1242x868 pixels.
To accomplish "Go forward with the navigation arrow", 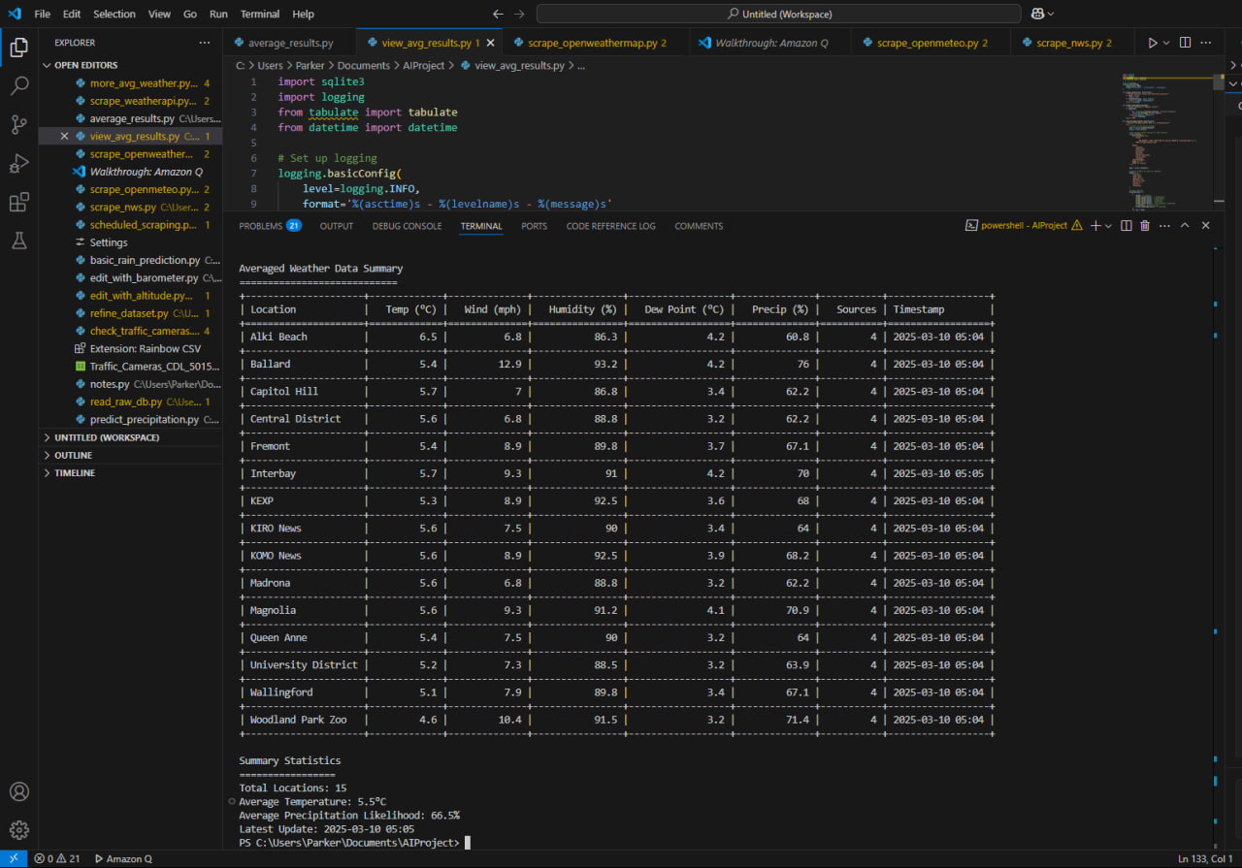I will [519, 14].
